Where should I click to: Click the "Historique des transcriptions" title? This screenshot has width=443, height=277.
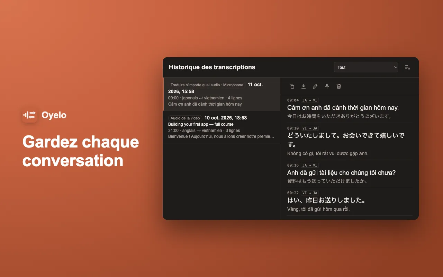point(212,67)
